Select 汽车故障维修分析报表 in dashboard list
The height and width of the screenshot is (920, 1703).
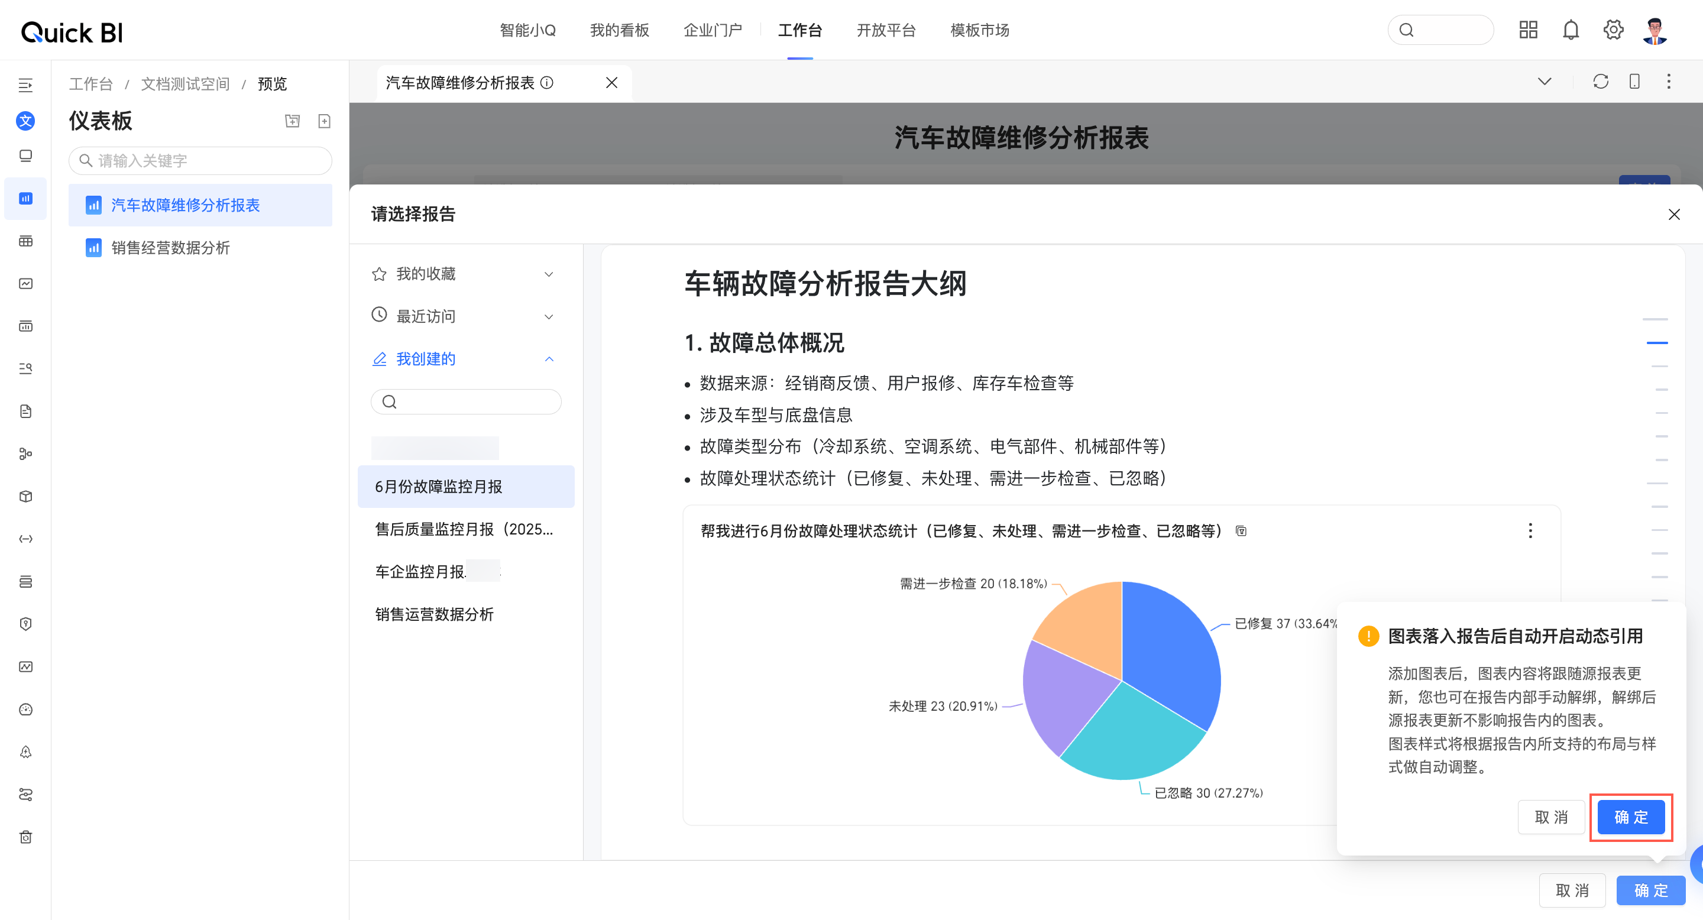(x=200, y=205)
